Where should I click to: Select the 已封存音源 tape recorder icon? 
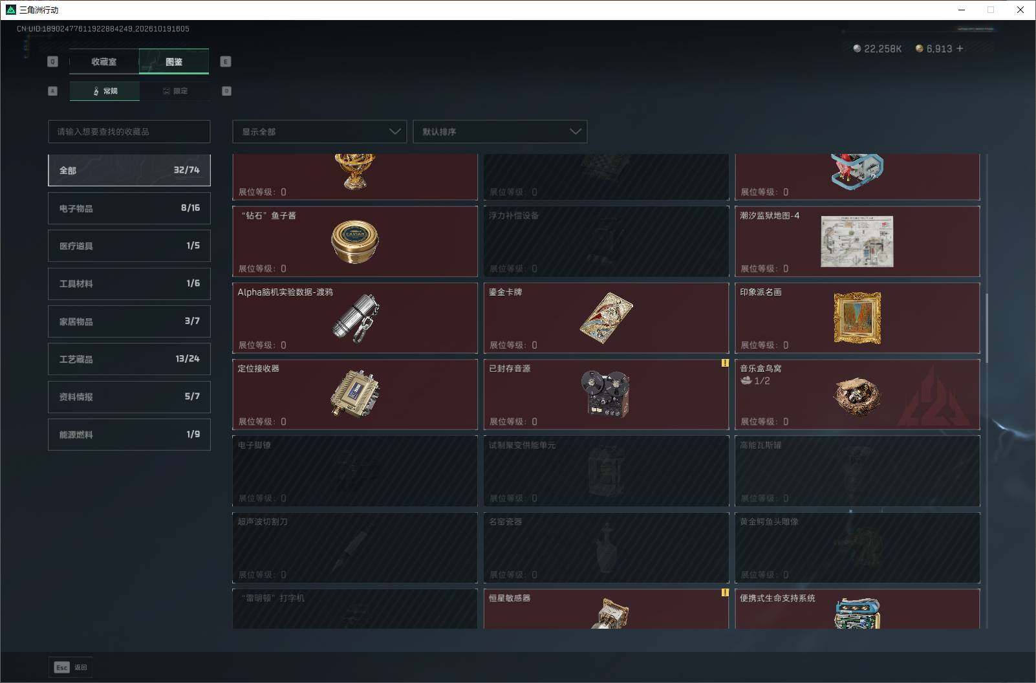coord(605,393)
